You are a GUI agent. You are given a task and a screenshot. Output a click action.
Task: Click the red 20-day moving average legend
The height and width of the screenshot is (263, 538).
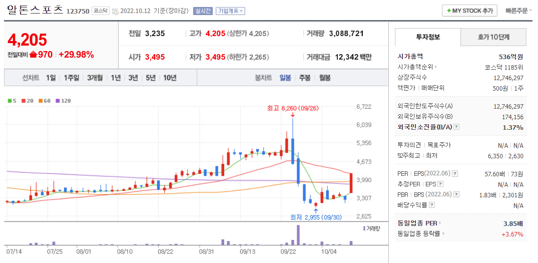pos(28,101)
